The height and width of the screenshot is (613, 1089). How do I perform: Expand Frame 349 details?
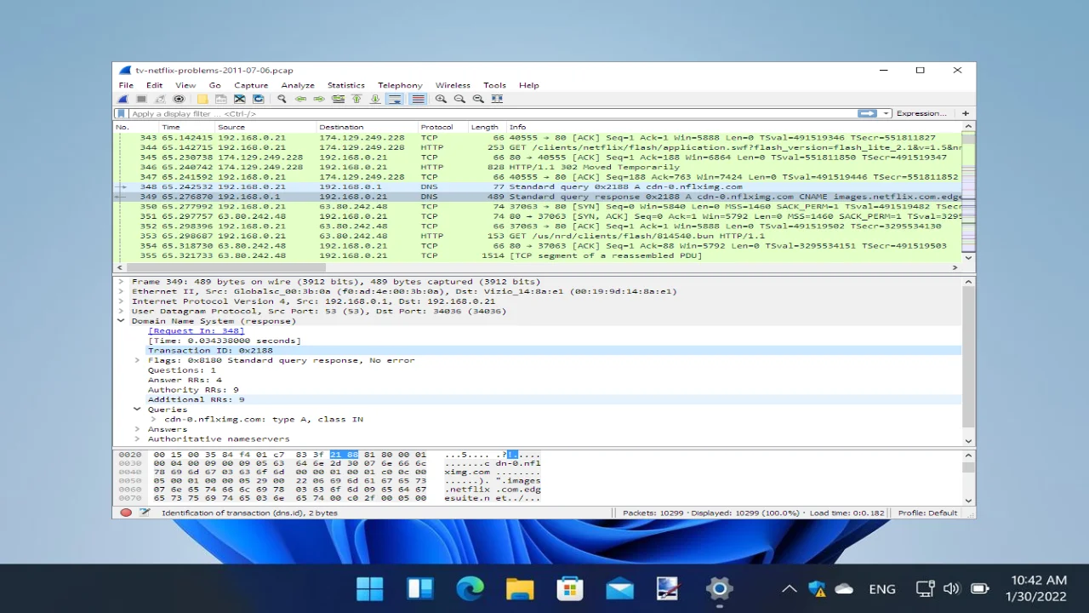coord(121,282)
